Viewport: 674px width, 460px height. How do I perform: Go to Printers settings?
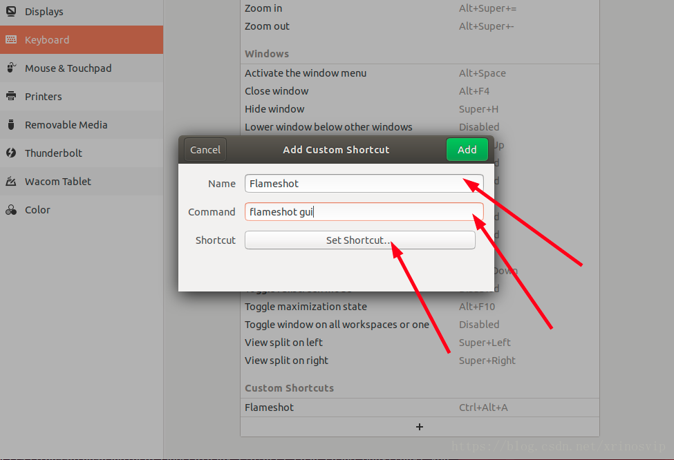click(82, 96)
